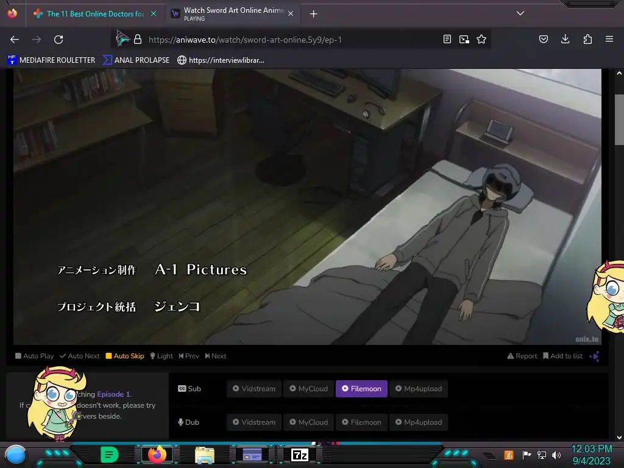Open 7-Zip from the taskbar
The height and width of the screenshot is (468, 624).
[300, 455]
